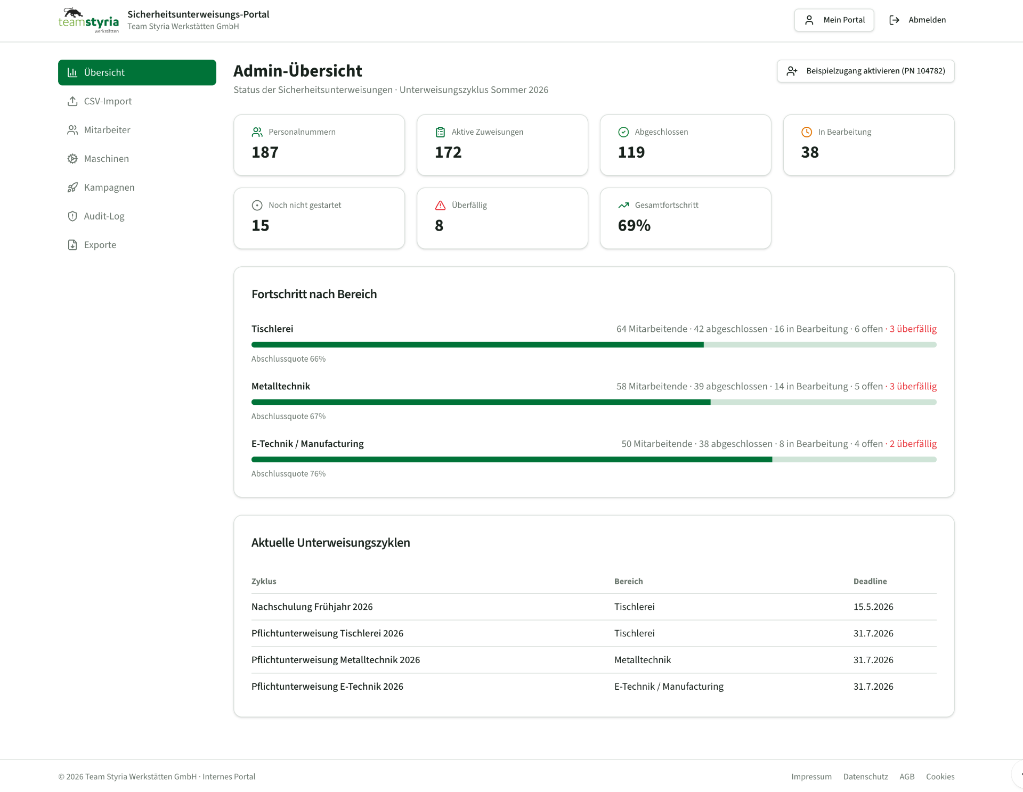1023x792 pixels.
Task: Open the AGB footer link
Action: (907, 777)
